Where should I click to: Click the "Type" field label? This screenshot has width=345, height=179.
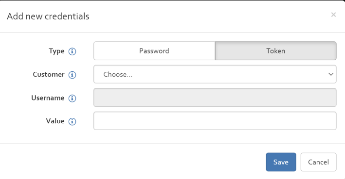click(56, 51)
